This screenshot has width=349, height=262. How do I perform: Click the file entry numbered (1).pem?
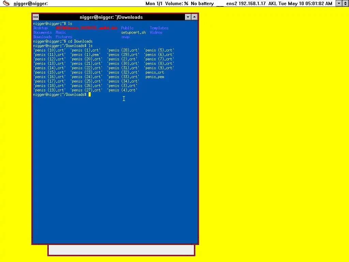click(x=86, y=55)
